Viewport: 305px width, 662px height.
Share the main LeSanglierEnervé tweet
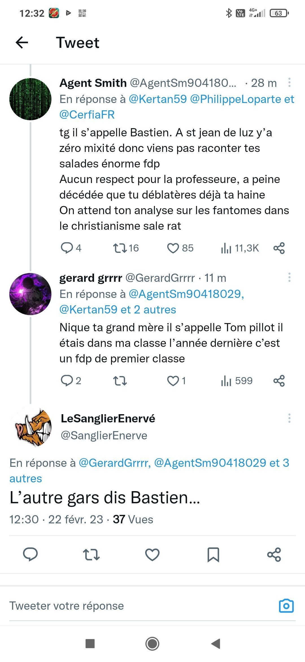click(x=274, y=554)
